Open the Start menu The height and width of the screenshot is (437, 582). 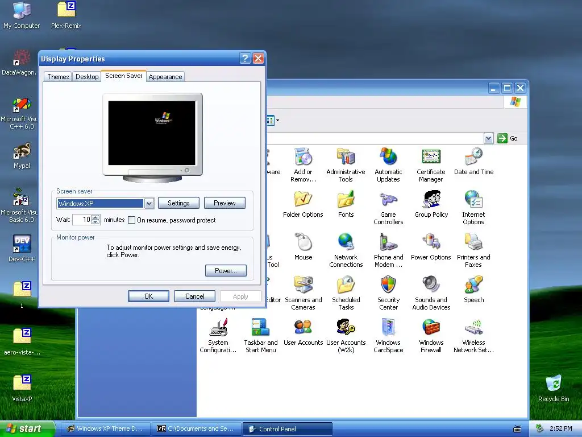click(x=27, y=428)
